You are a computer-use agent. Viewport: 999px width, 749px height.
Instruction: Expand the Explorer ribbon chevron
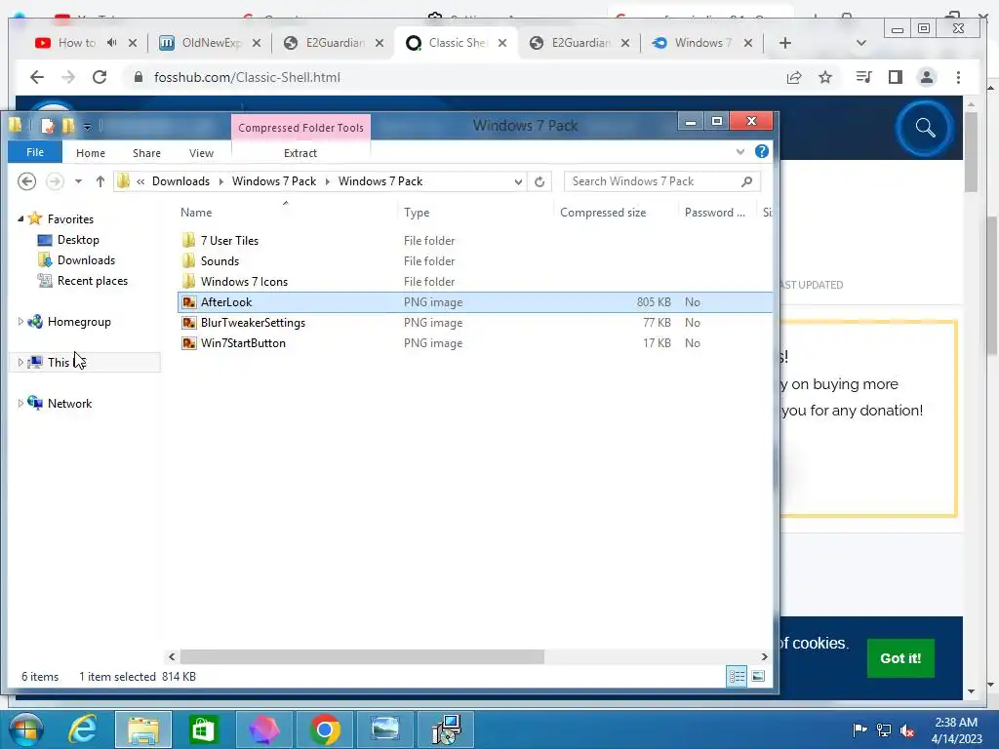[x=739, y=151]
